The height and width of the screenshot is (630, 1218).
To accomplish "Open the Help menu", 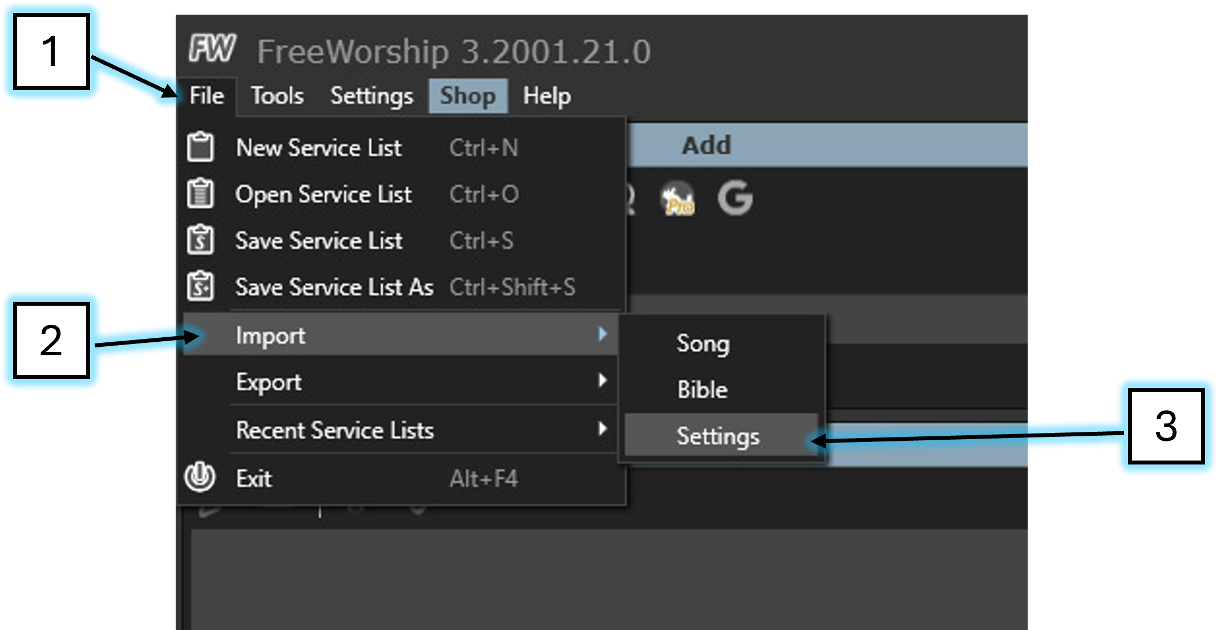I will [x=547, y=96].
